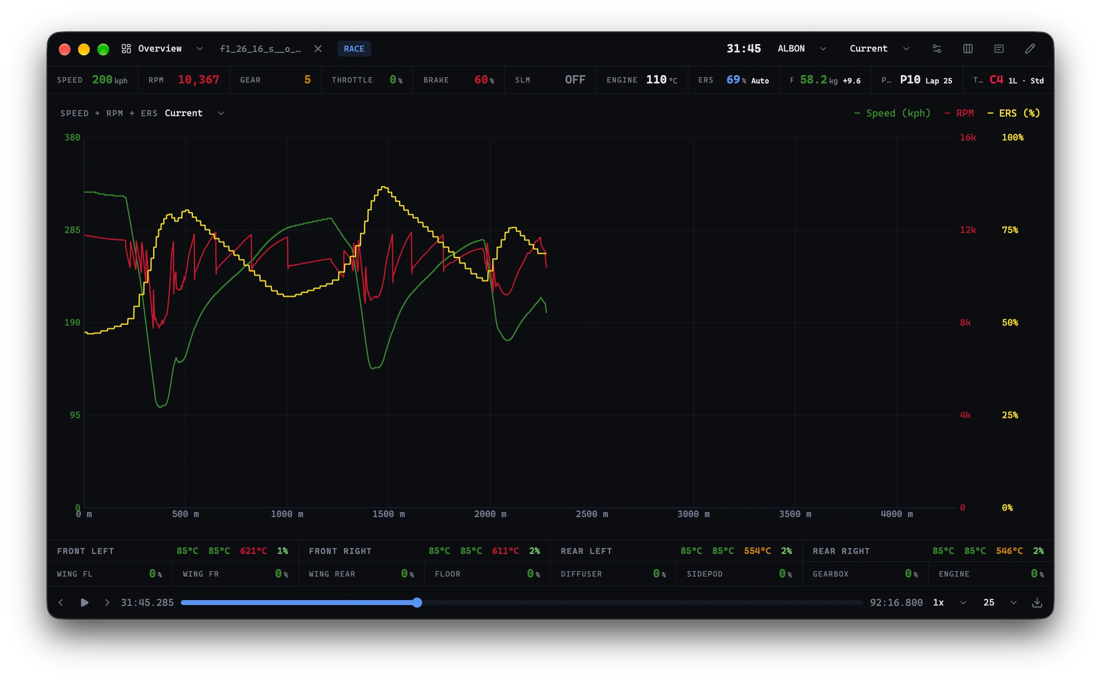Close the f1_26_16 session tab
Viewport: 1101px width, 681px height.
tap(318, 49)
